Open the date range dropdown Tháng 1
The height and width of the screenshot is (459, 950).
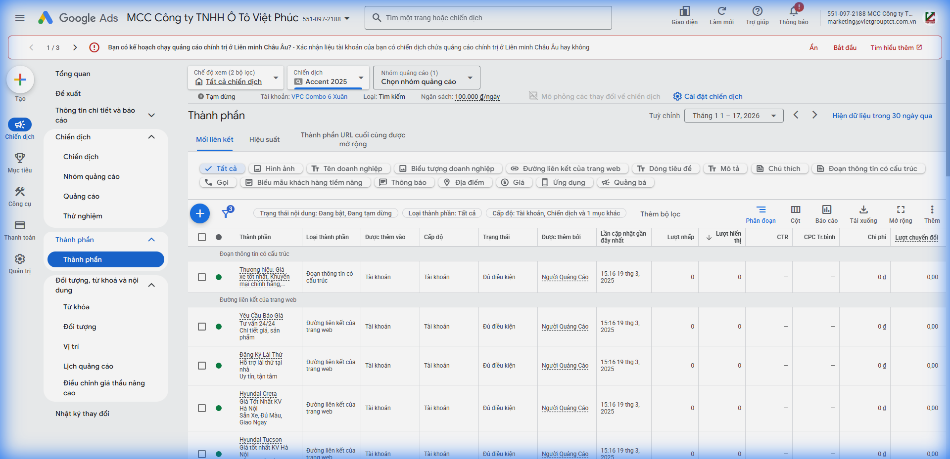click(733, 116)
